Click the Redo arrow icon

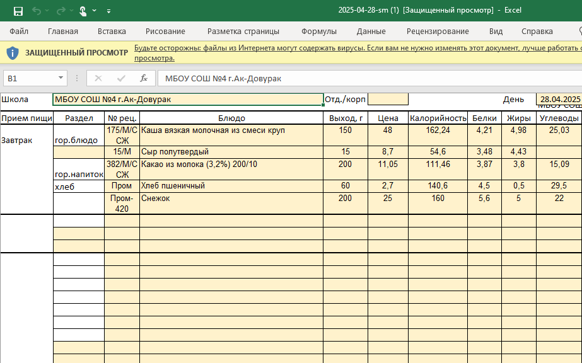click(x=61, y=11)
